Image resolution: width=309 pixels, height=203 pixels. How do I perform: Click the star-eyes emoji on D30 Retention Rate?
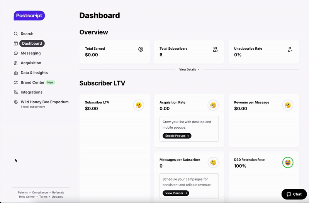(288, 163)
